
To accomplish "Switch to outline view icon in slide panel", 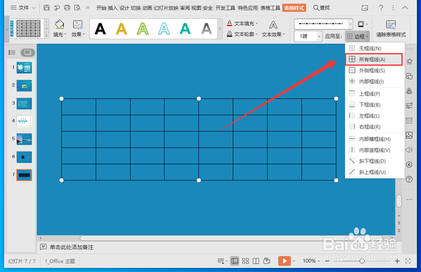I will (x=12, y=53).
